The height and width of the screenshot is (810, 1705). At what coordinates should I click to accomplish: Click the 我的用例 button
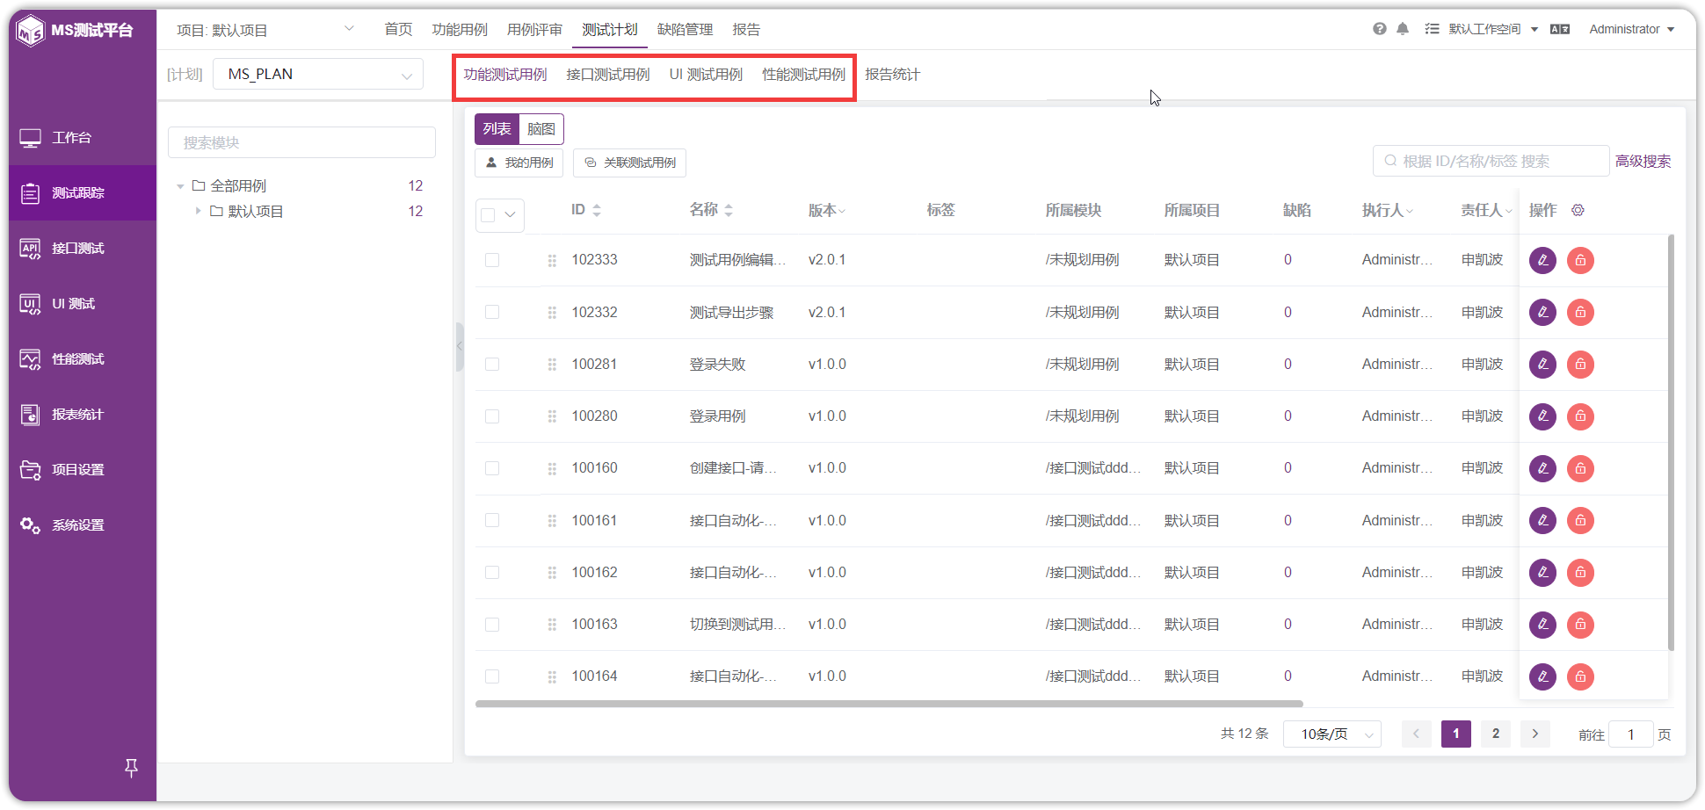(519, 163)
